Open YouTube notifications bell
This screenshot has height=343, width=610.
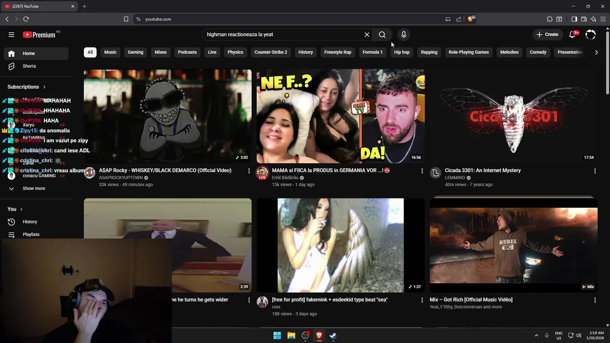(x=573, y=34)
